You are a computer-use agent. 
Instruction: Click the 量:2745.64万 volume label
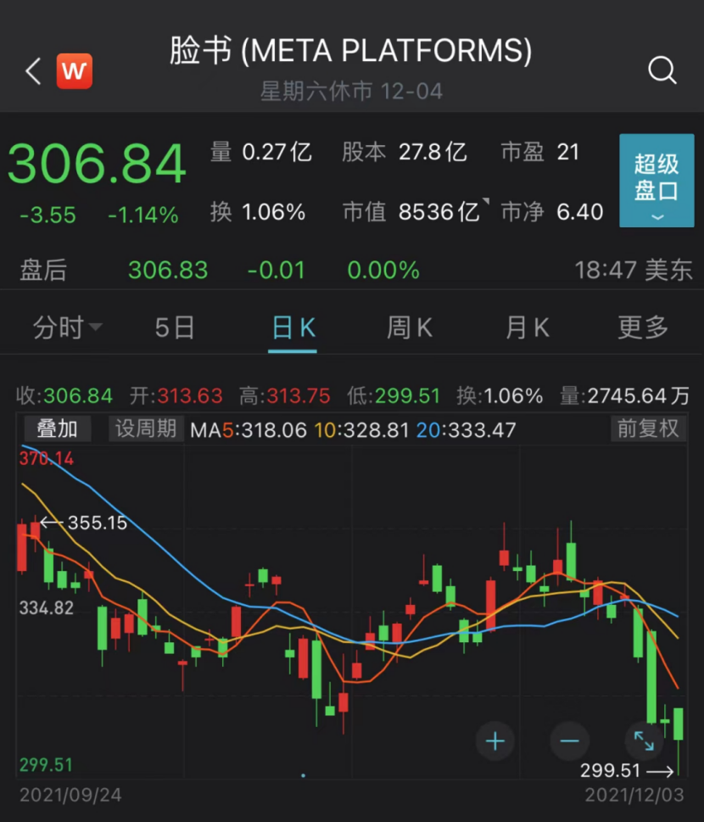click(x=624, y=396)
